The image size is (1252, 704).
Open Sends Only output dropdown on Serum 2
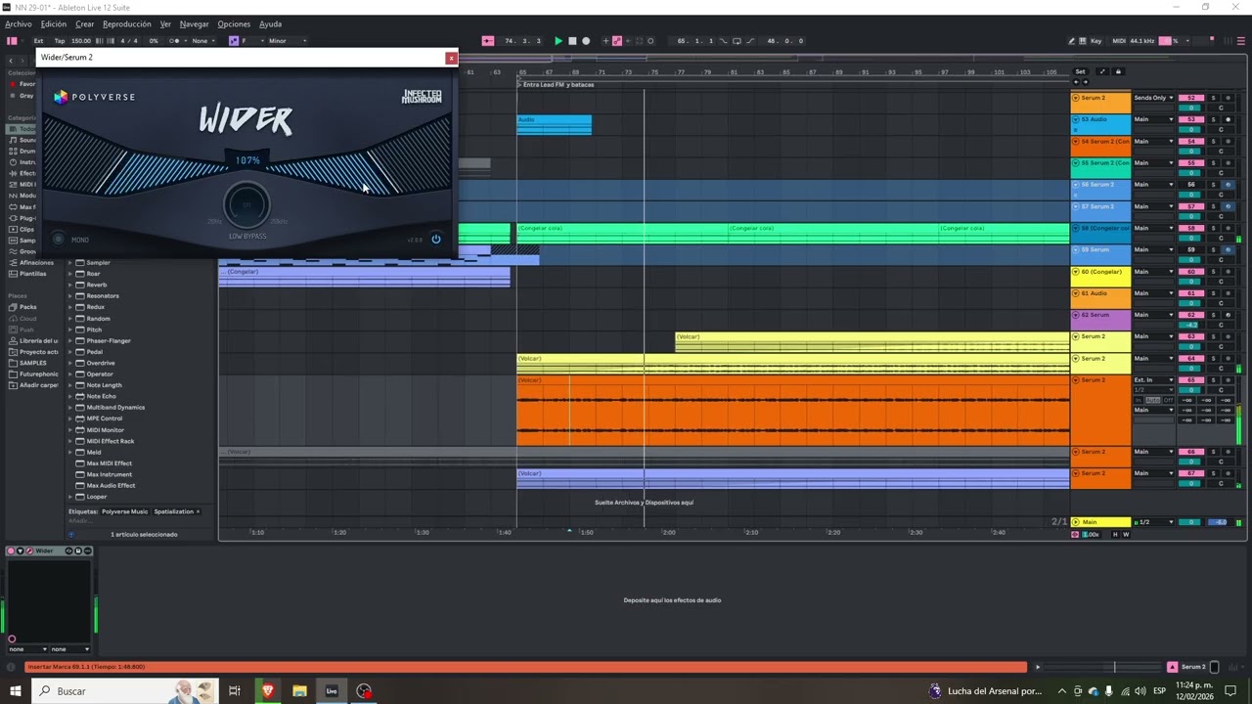1153,98
